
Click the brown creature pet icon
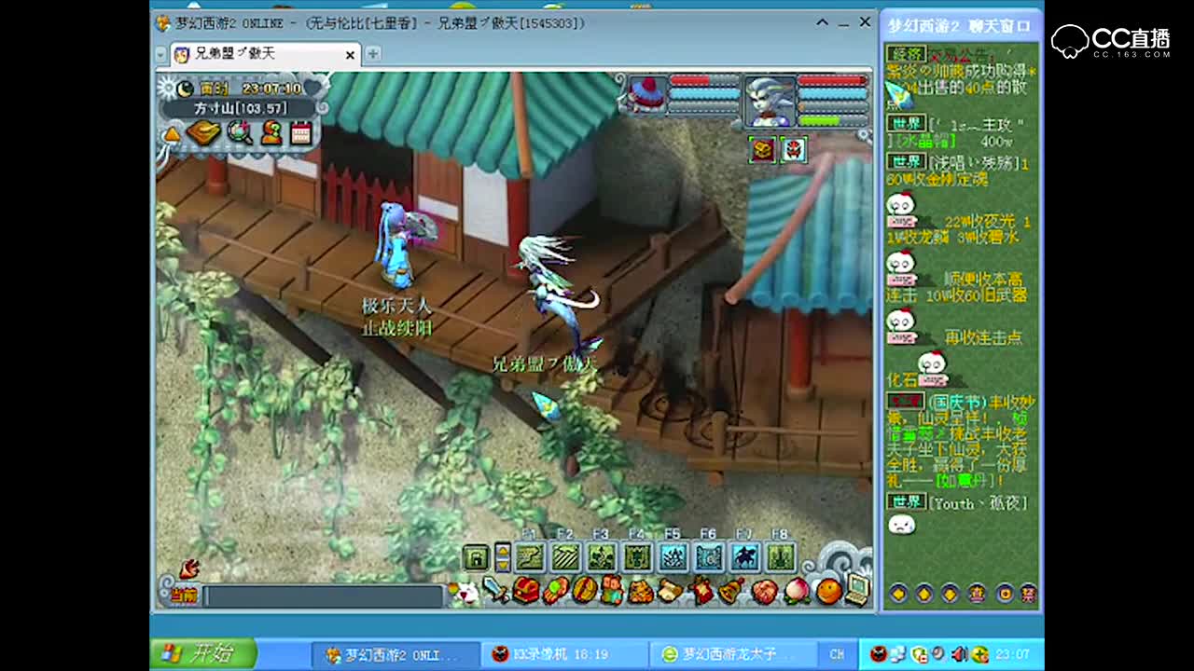pos(641,591)
